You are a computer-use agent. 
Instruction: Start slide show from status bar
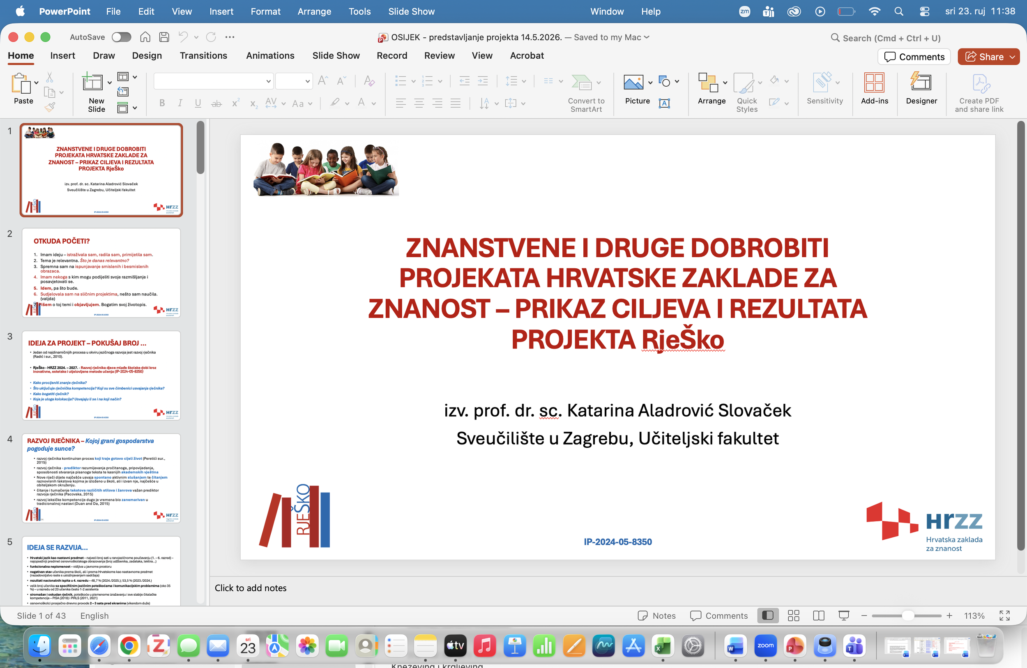[844, 615]
